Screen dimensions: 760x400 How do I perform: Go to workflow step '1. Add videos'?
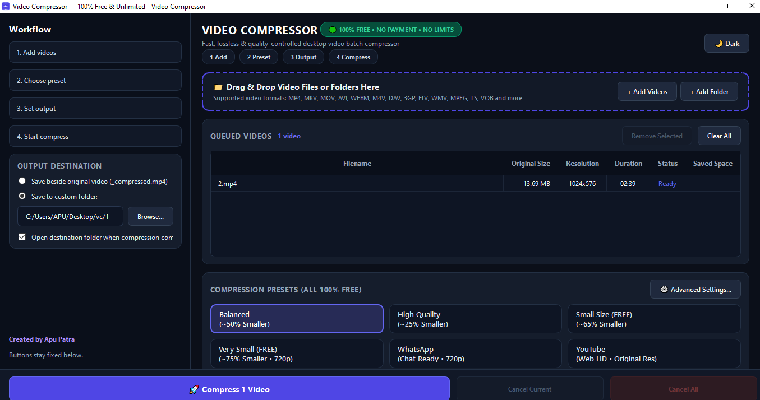(x=95, y=52)
